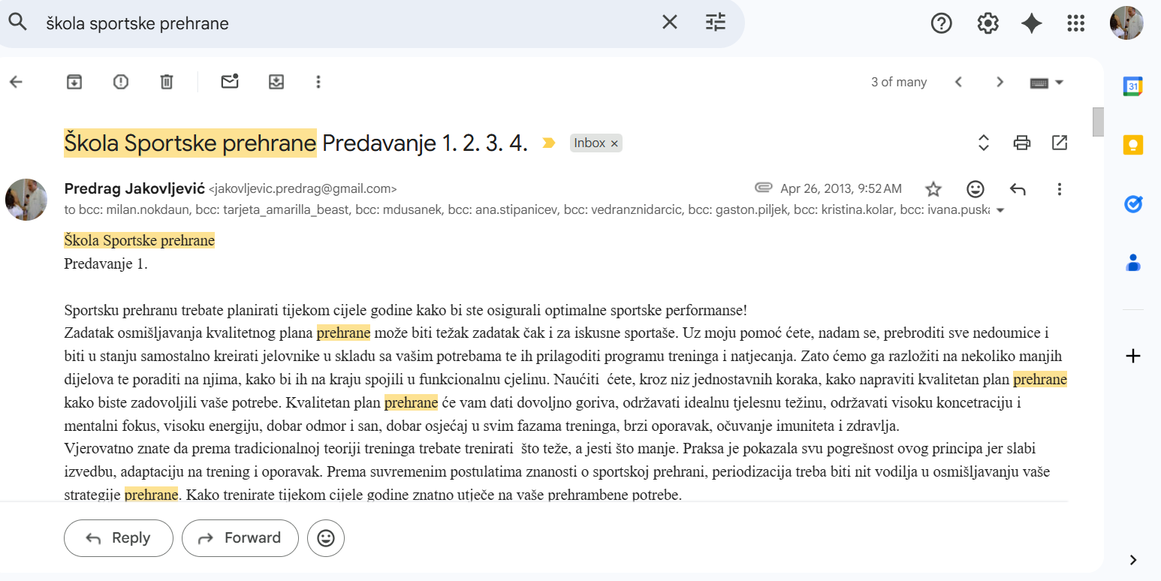
Task: Open search filter options
Action: pos(716,23)
